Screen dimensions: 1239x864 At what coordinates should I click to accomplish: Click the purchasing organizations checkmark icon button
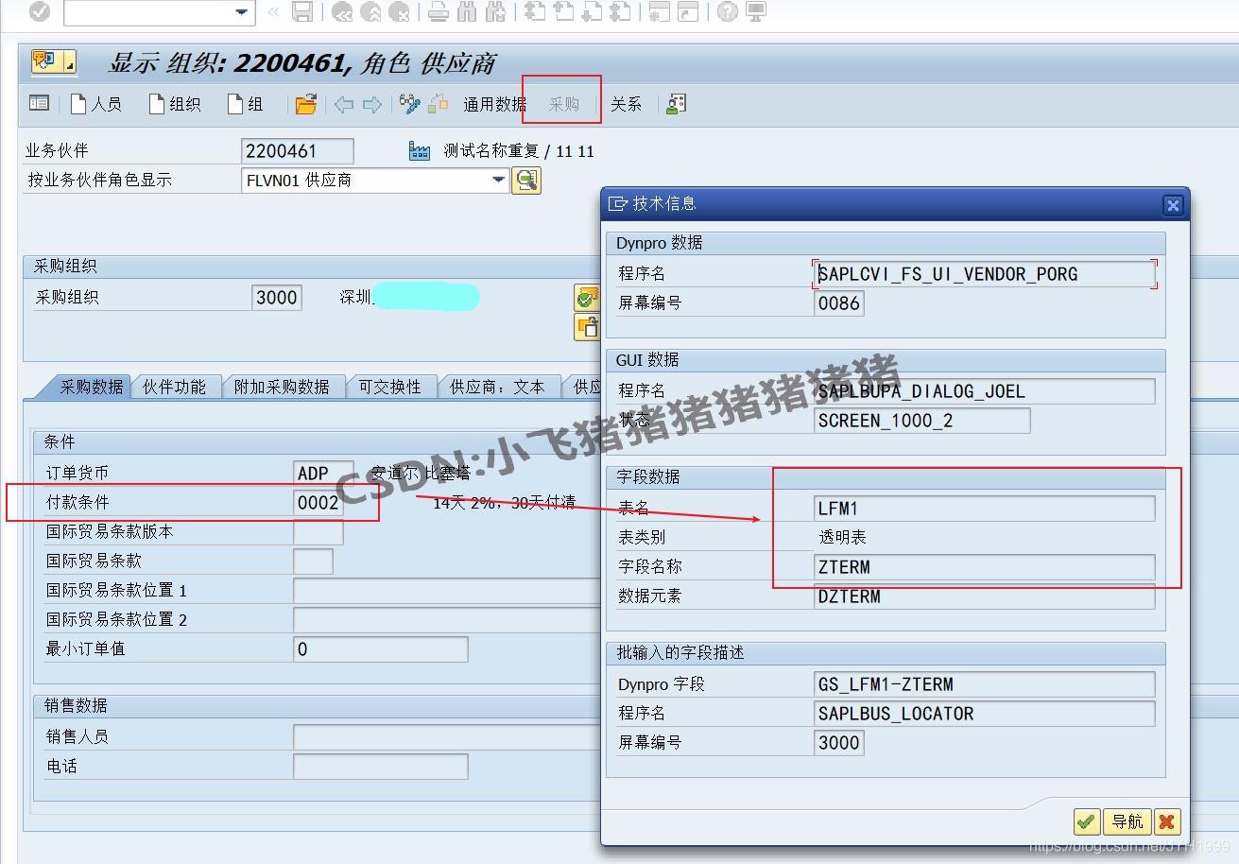pos(587,299)
